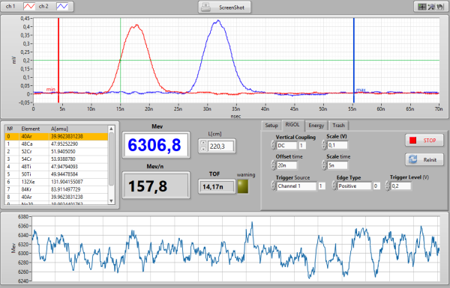Open the Setup tab
Screen dimensions: 450x288
[x=271, y=126]
